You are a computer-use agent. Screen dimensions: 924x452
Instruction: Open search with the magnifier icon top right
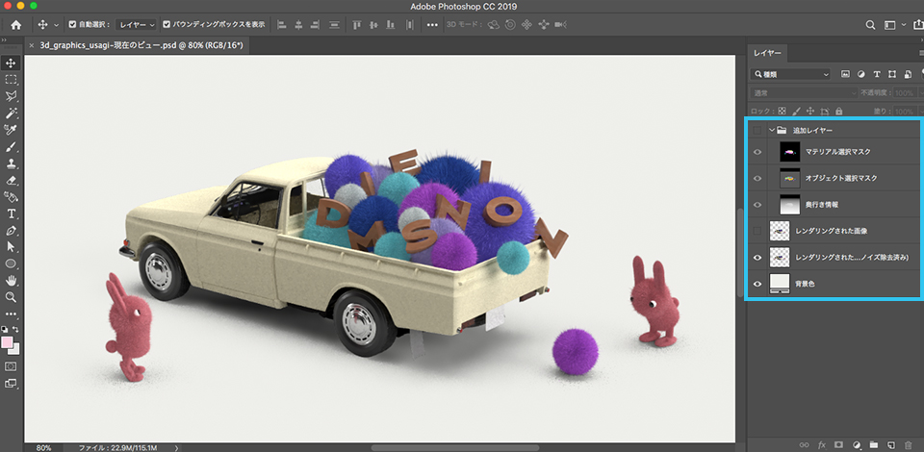(x=870, y=24)
